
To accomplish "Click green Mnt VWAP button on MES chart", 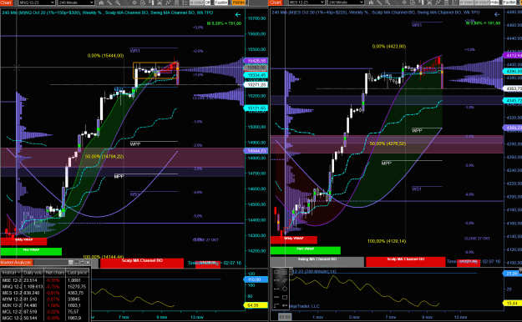I will point(306,250).
